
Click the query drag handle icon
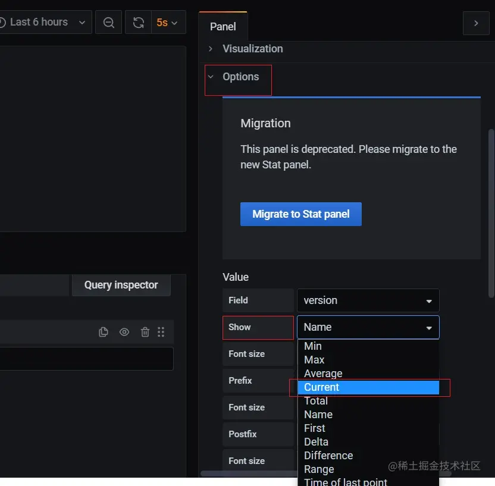pos(161,332)
